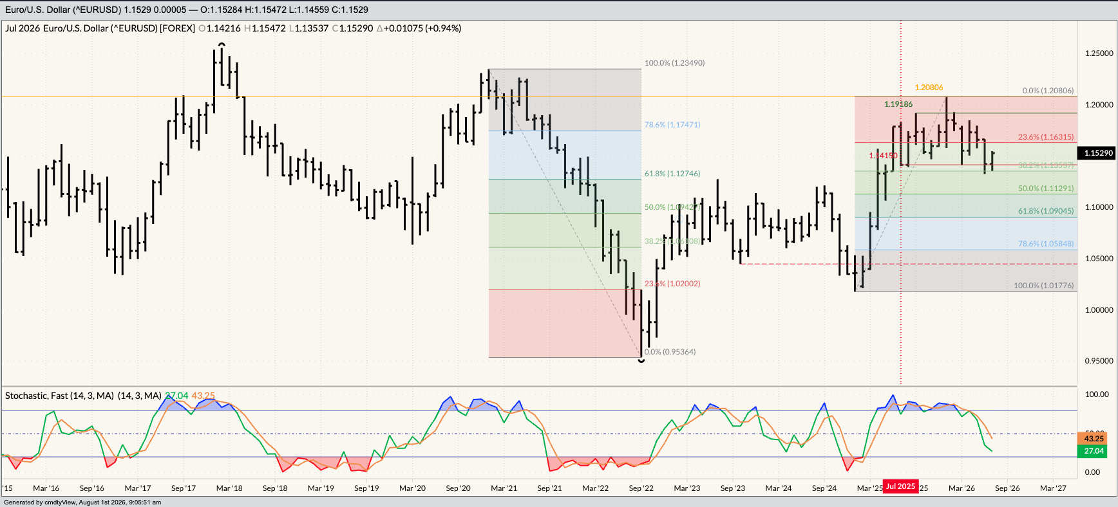Screen dimensions: 1118x507
Task: Select the Fibonacci label "100.0% (1.01776)"
Action: pos(1044,286)
